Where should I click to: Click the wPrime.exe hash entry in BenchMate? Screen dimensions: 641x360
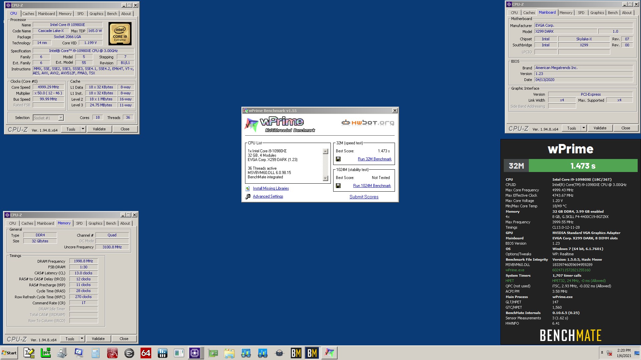pyautogui.click(x=571, y=270)
